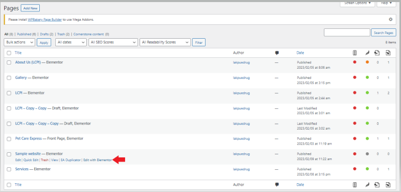The height and width of the screenshot is (192, 401).
Task: Open the About Us (LCPI) page title
Action: tap(28, 62)
